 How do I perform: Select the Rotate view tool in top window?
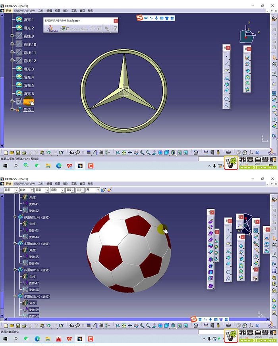click(x=136, y=152)
